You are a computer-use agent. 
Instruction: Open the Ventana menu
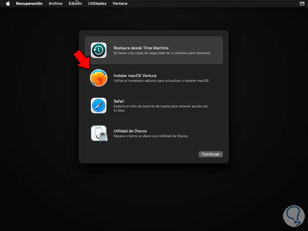click(120, 4)
